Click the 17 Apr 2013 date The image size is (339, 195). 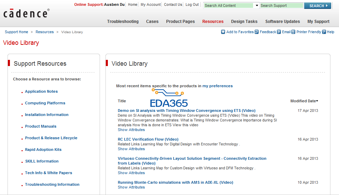click(x=307, y=110)
